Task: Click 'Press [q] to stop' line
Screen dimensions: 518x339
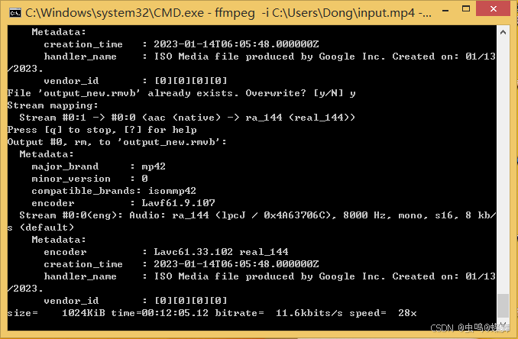Action: click(x=102, y=130)
